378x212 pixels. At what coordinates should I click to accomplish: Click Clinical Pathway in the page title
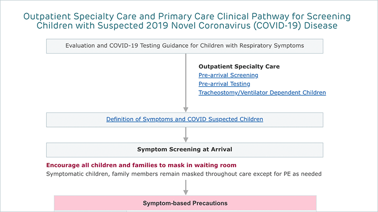253,16
